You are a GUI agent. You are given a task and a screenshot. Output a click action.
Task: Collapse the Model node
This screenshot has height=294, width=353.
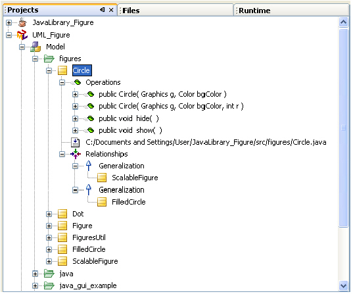click(x=22, y=47)
